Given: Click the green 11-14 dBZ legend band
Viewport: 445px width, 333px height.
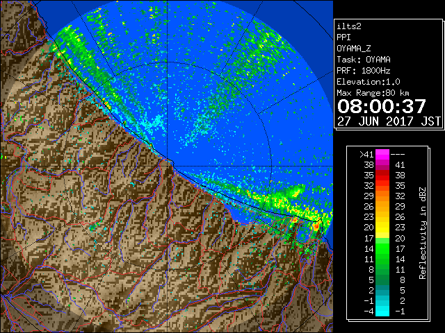Looking at the screenshot, I should tap(382, 259).
